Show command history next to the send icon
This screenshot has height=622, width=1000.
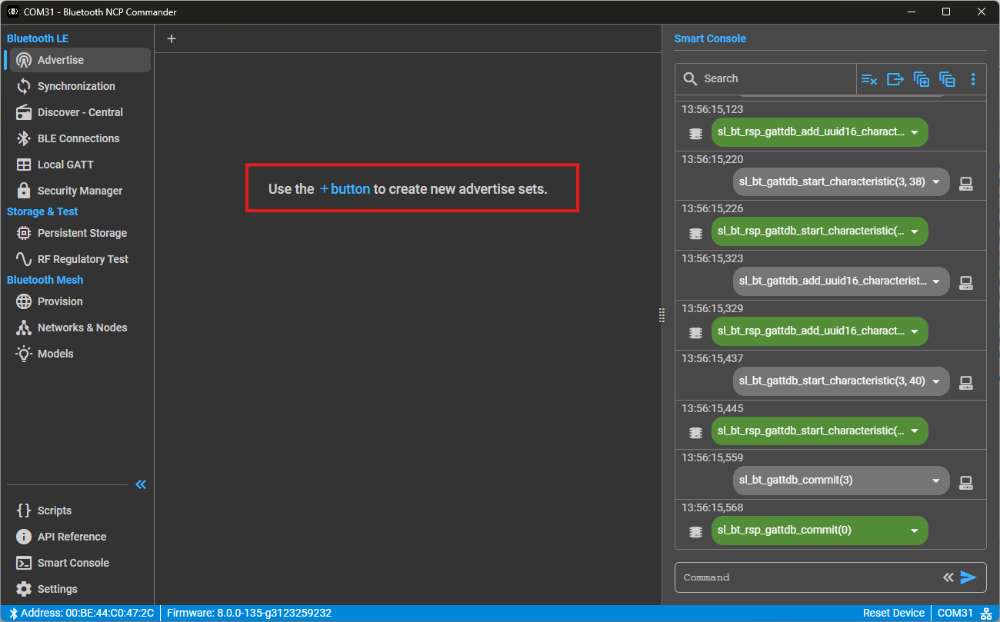[x=948, y=577]
